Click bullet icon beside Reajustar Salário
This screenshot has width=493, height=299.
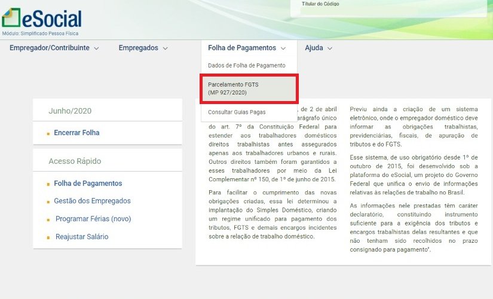pyautogui.click(x=48, y=238)
